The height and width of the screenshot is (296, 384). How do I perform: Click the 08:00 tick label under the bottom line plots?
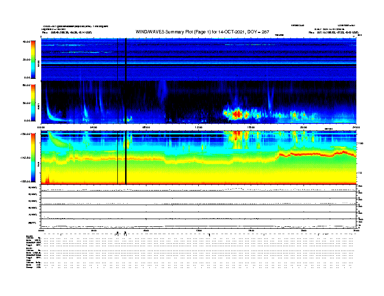146,230
